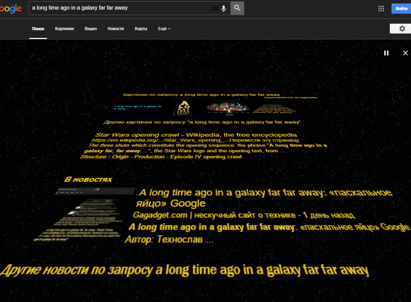
Task: Expand the Ещё dropdown
Action: [164, 29]
